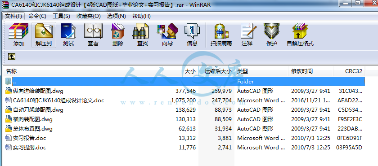Click the CRC32 value 0FE6D91F

pos(350,138)
